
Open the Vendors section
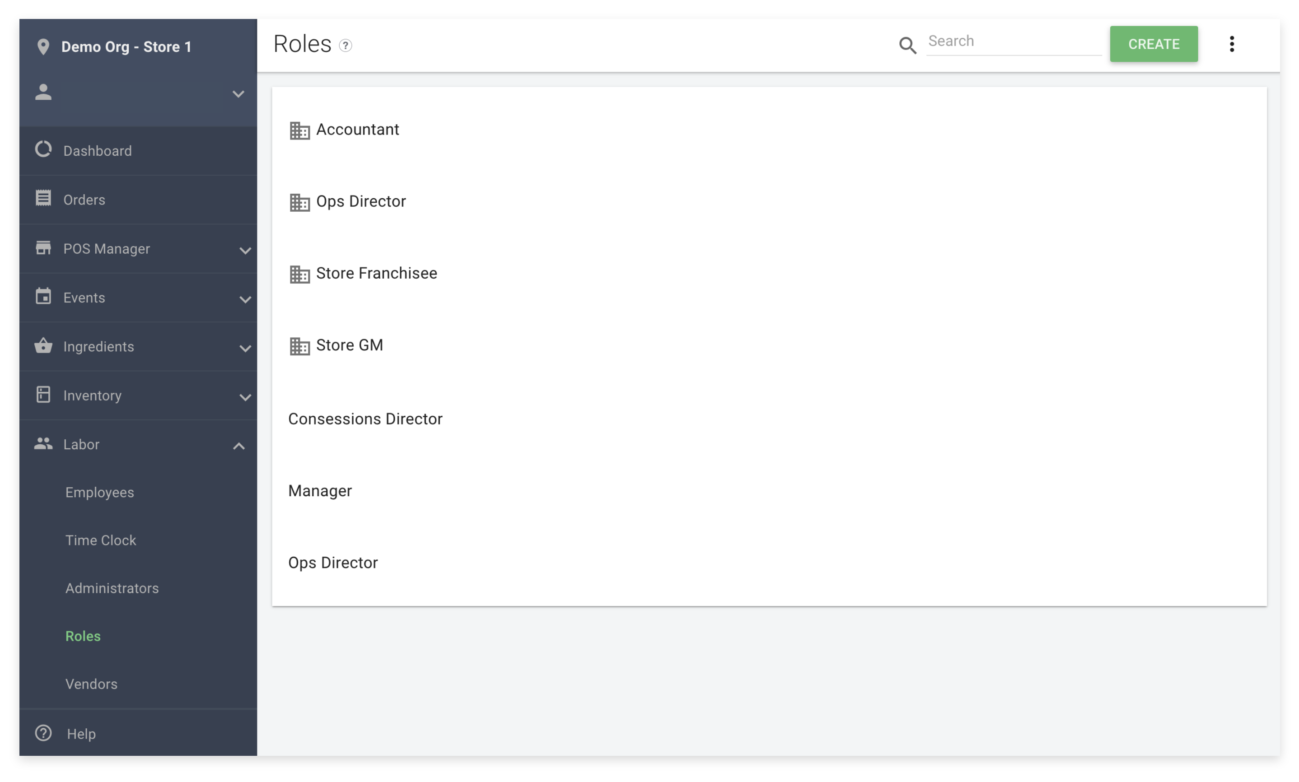coord(92,684)
